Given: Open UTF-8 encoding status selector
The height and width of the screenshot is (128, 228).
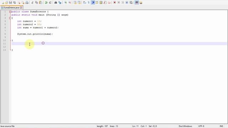Looking at the screenshot, I should coord(201,126).
